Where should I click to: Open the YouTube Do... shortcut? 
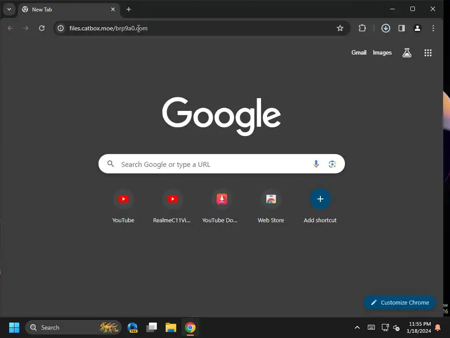coord(221,206)
